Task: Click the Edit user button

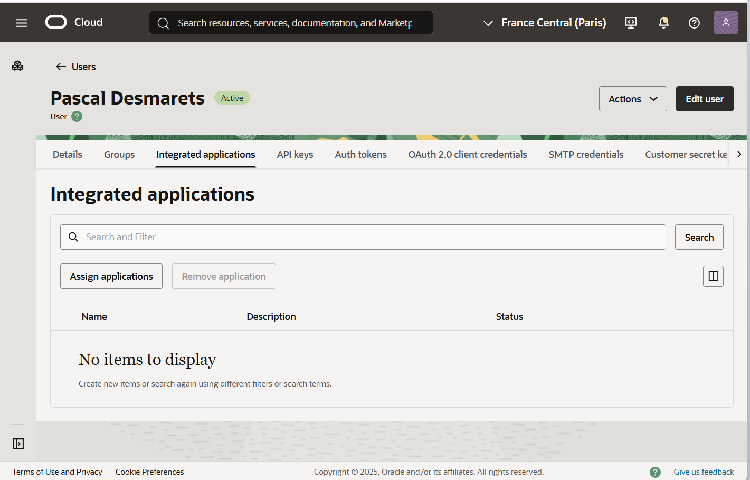Action: 704,98
